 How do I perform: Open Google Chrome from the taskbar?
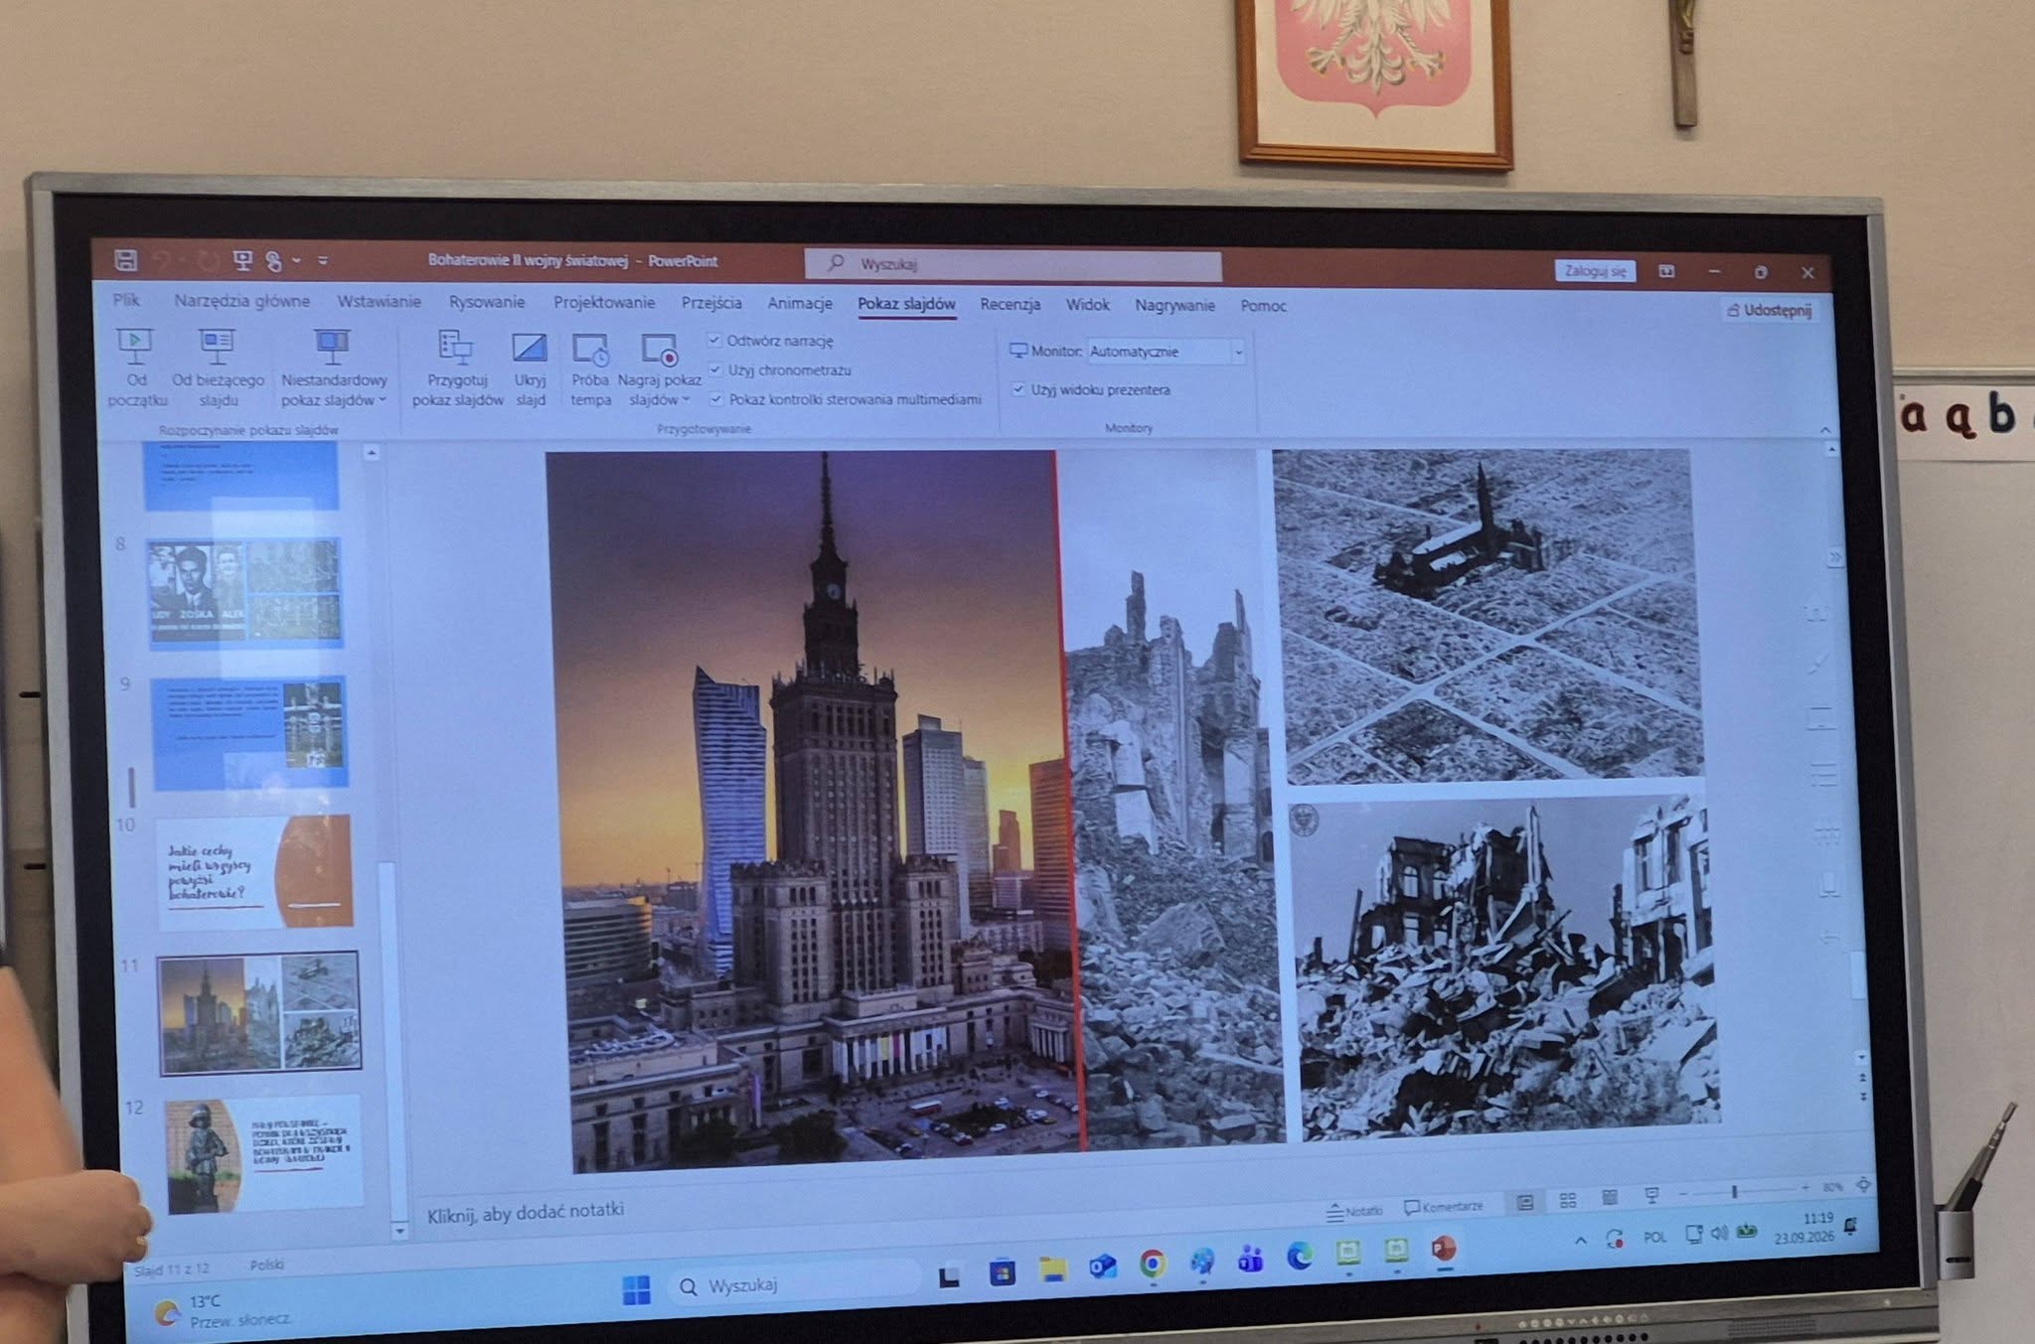[1153, 1263]
